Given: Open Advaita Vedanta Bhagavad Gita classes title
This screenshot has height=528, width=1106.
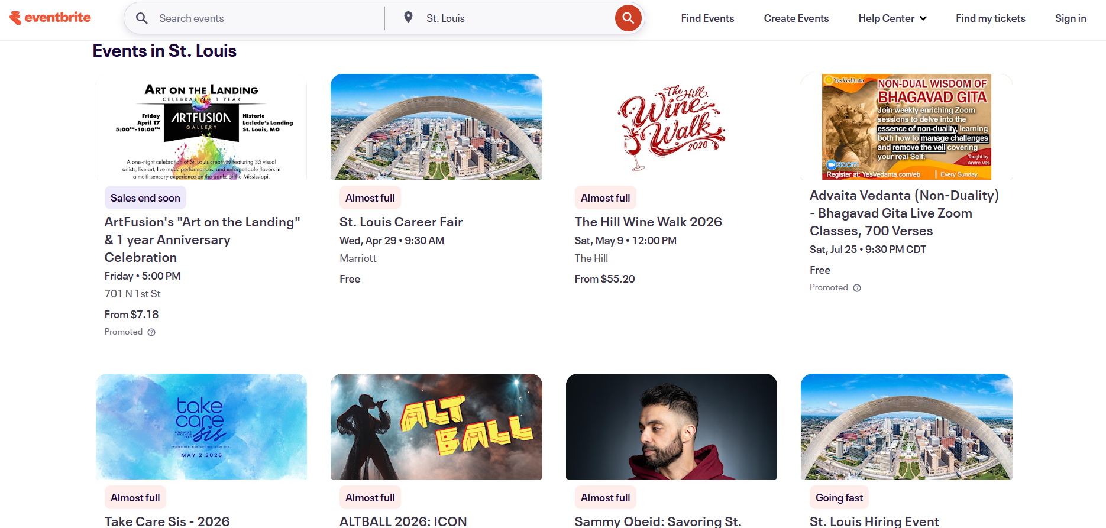Looking at the screenshot, I should [x=904, y=213].
